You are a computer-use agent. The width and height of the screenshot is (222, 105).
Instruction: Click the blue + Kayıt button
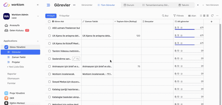[x=51, y=16]
